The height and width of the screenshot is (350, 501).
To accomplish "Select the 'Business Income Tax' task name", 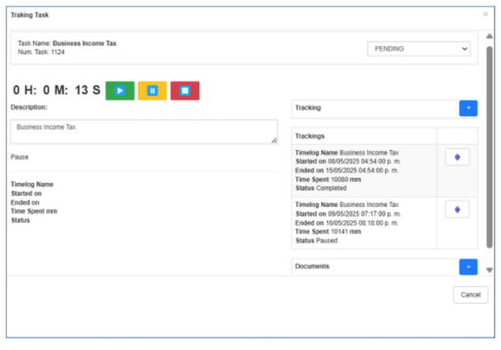I will click(85, 44).
